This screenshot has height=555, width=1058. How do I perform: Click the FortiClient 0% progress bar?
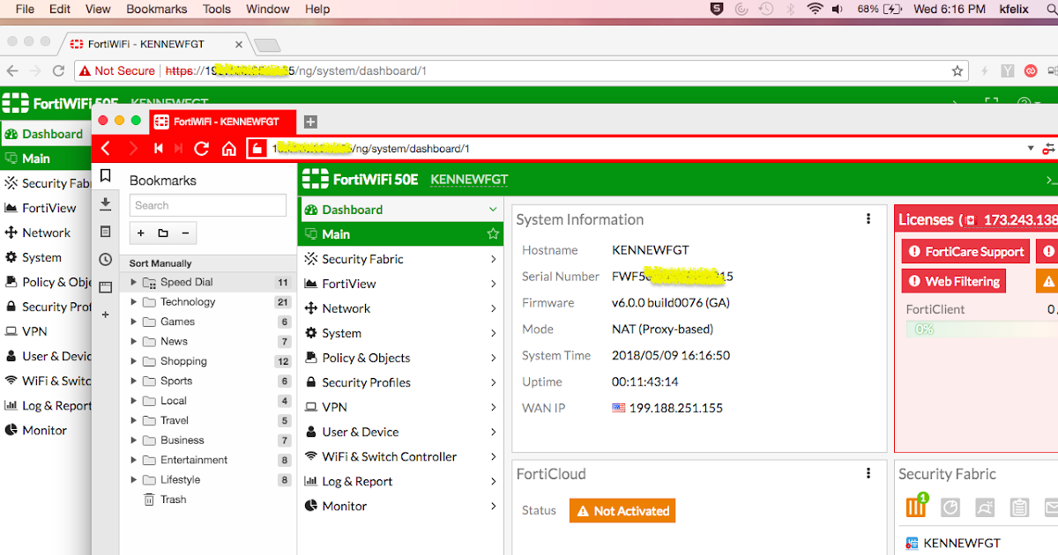[982, 329]
